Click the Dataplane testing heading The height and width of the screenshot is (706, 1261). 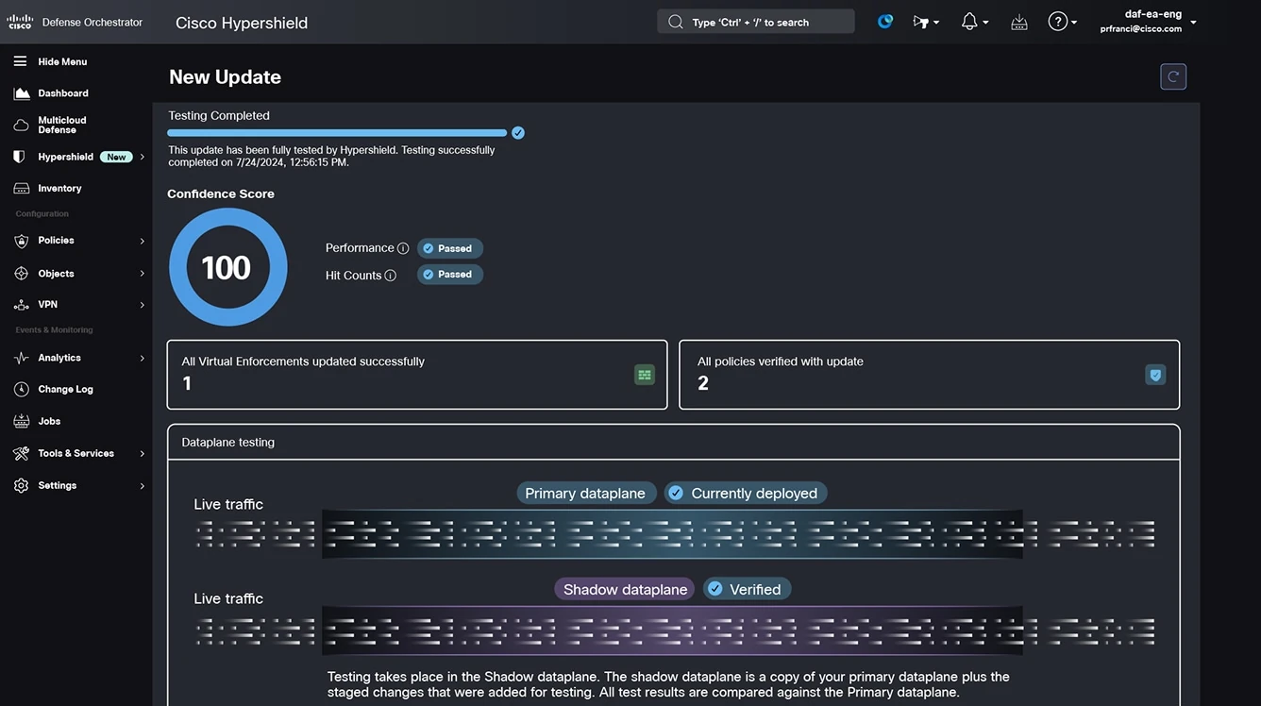tap(228, 442)
